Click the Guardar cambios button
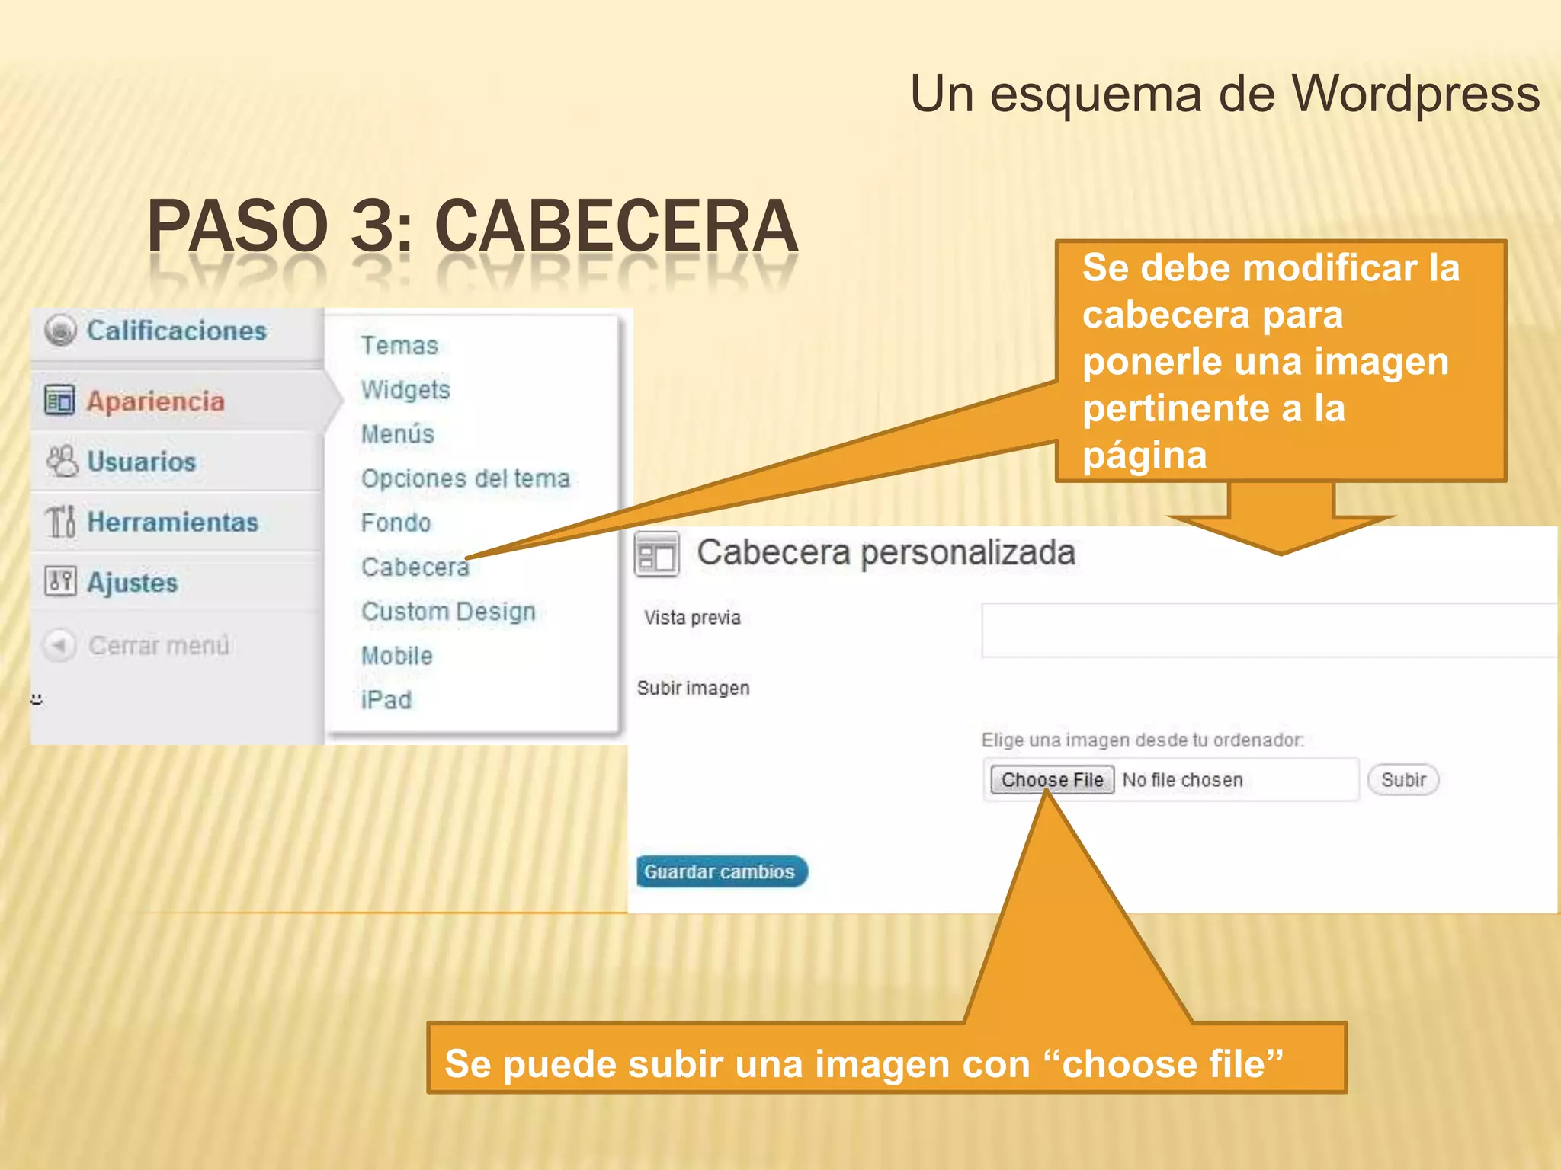The width and height of the screenshot is (1561, 1170). (x=721, y=871)
